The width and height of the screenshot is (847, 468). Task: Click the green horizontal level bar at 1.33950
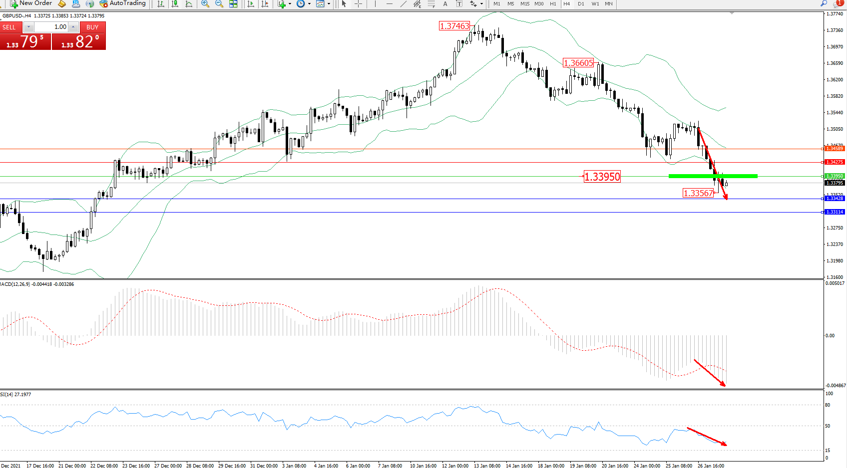(x=713, y=176)
